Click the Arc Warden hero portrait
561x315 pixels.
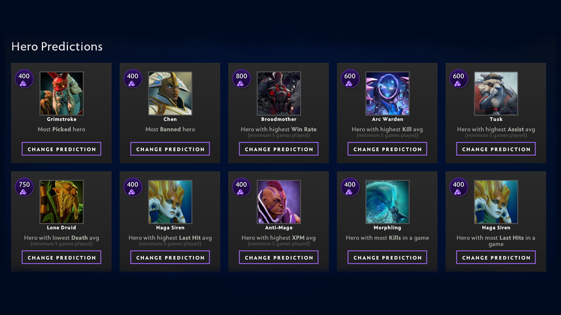coord(387,93)
